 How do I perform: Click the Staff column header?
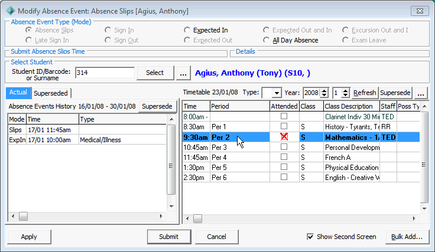(388, 106)
